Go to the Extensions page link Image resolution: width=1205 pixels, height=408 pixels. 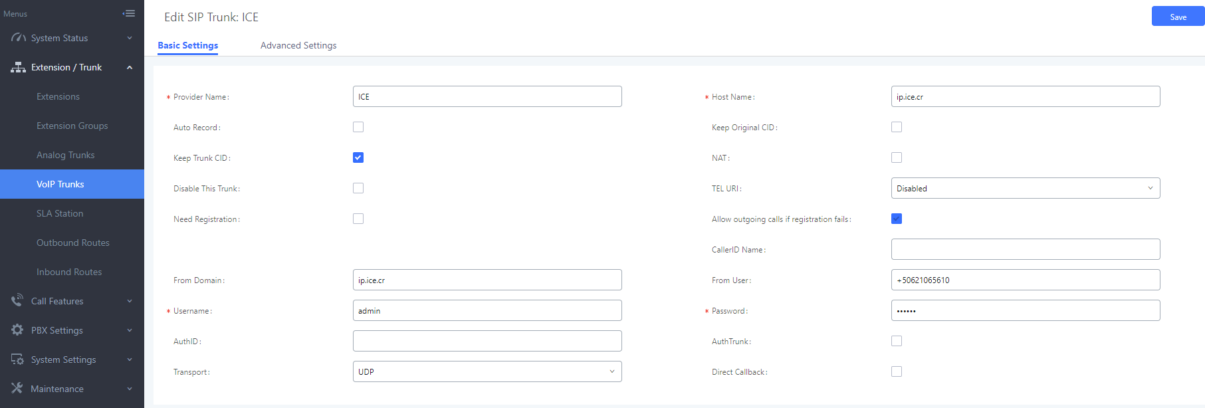[x=58, y=96]
